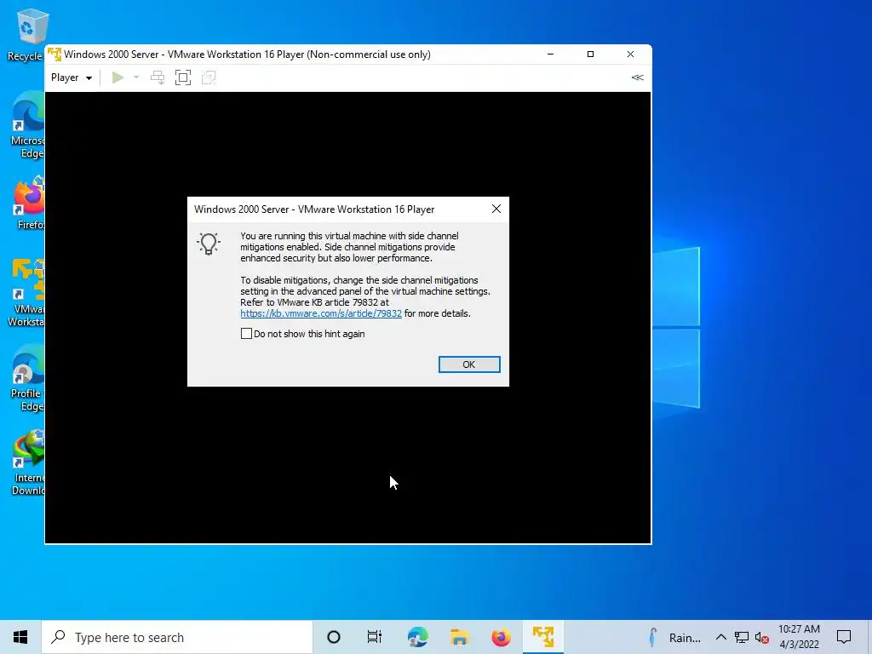The image size is (872, 654).
Task: Open File Explorer from the taskbar
Action: point(459,637)
